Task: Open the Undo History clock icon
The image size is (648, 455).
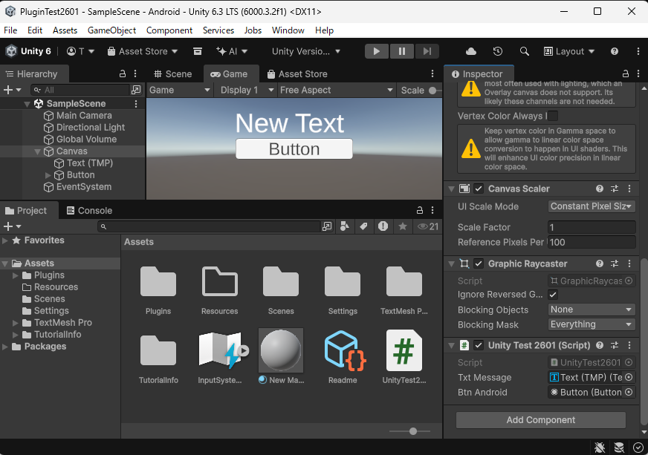Action: point(498,51)
